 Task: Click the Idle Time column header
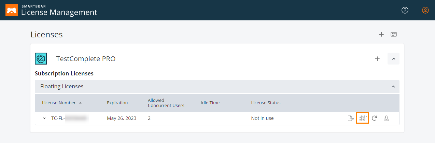click(x=210, y=103)
